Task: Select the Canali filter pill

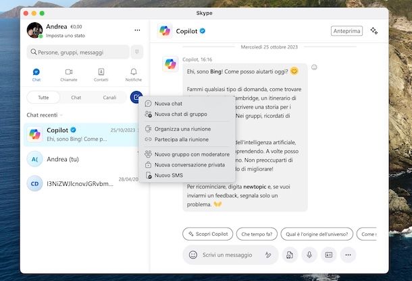Action: (x=109, y=98)
